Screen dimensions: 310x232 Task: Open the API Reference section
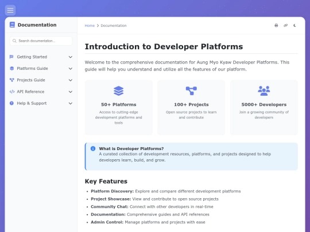(x=41, y=92)
